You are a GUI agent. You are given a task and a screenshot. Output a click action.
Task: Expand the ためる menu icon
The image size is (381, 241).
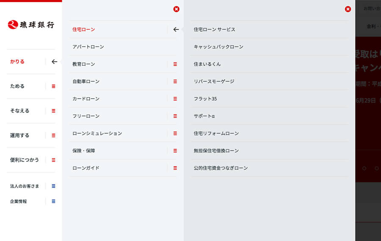[53, 86]
